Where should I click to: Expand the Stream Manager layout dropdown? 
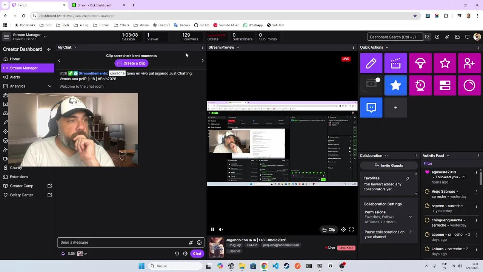45,37
